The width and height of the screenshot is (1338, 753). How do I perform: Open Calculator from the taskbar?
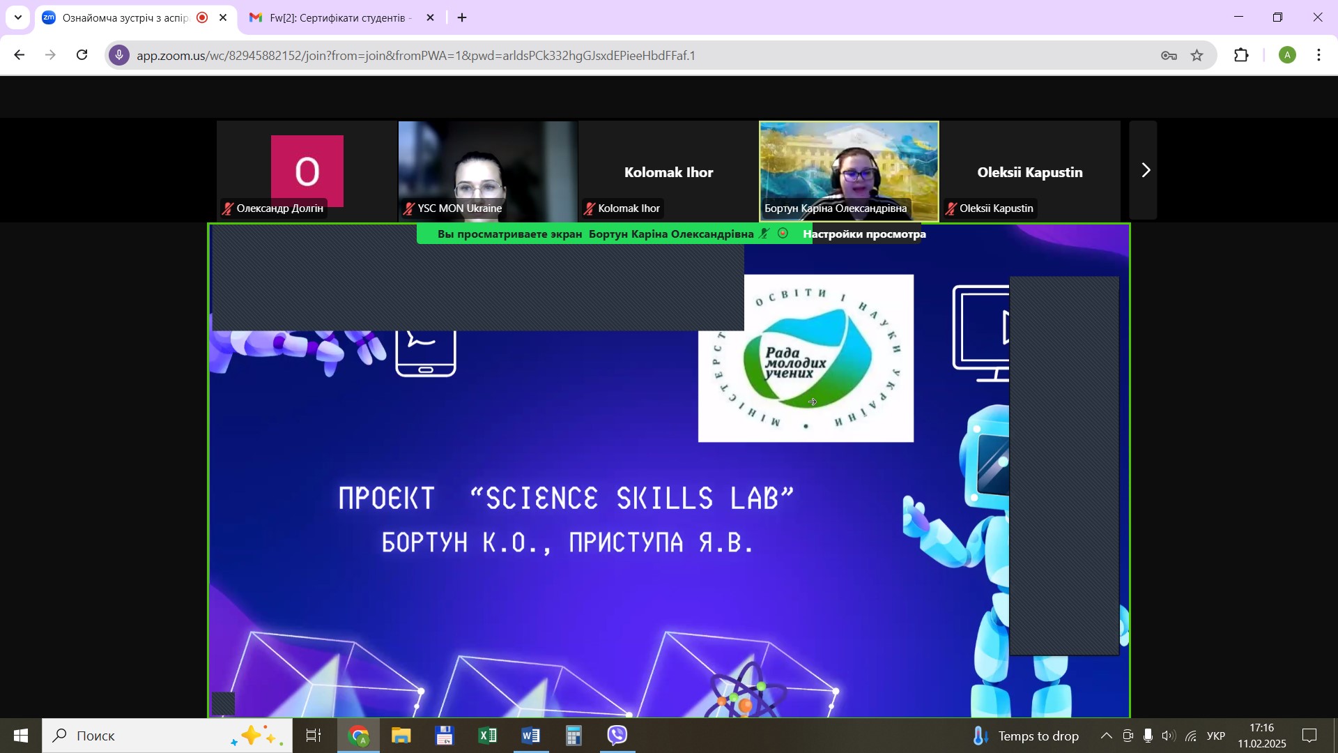coord(574,736)
